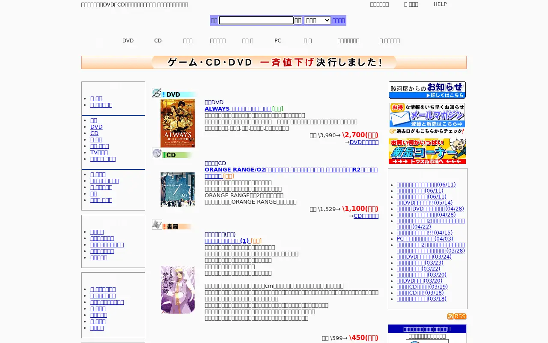The image size is (548, 343).
Task: Click the ALWAYS movie cover thumbnail
Action: [178, 123]
